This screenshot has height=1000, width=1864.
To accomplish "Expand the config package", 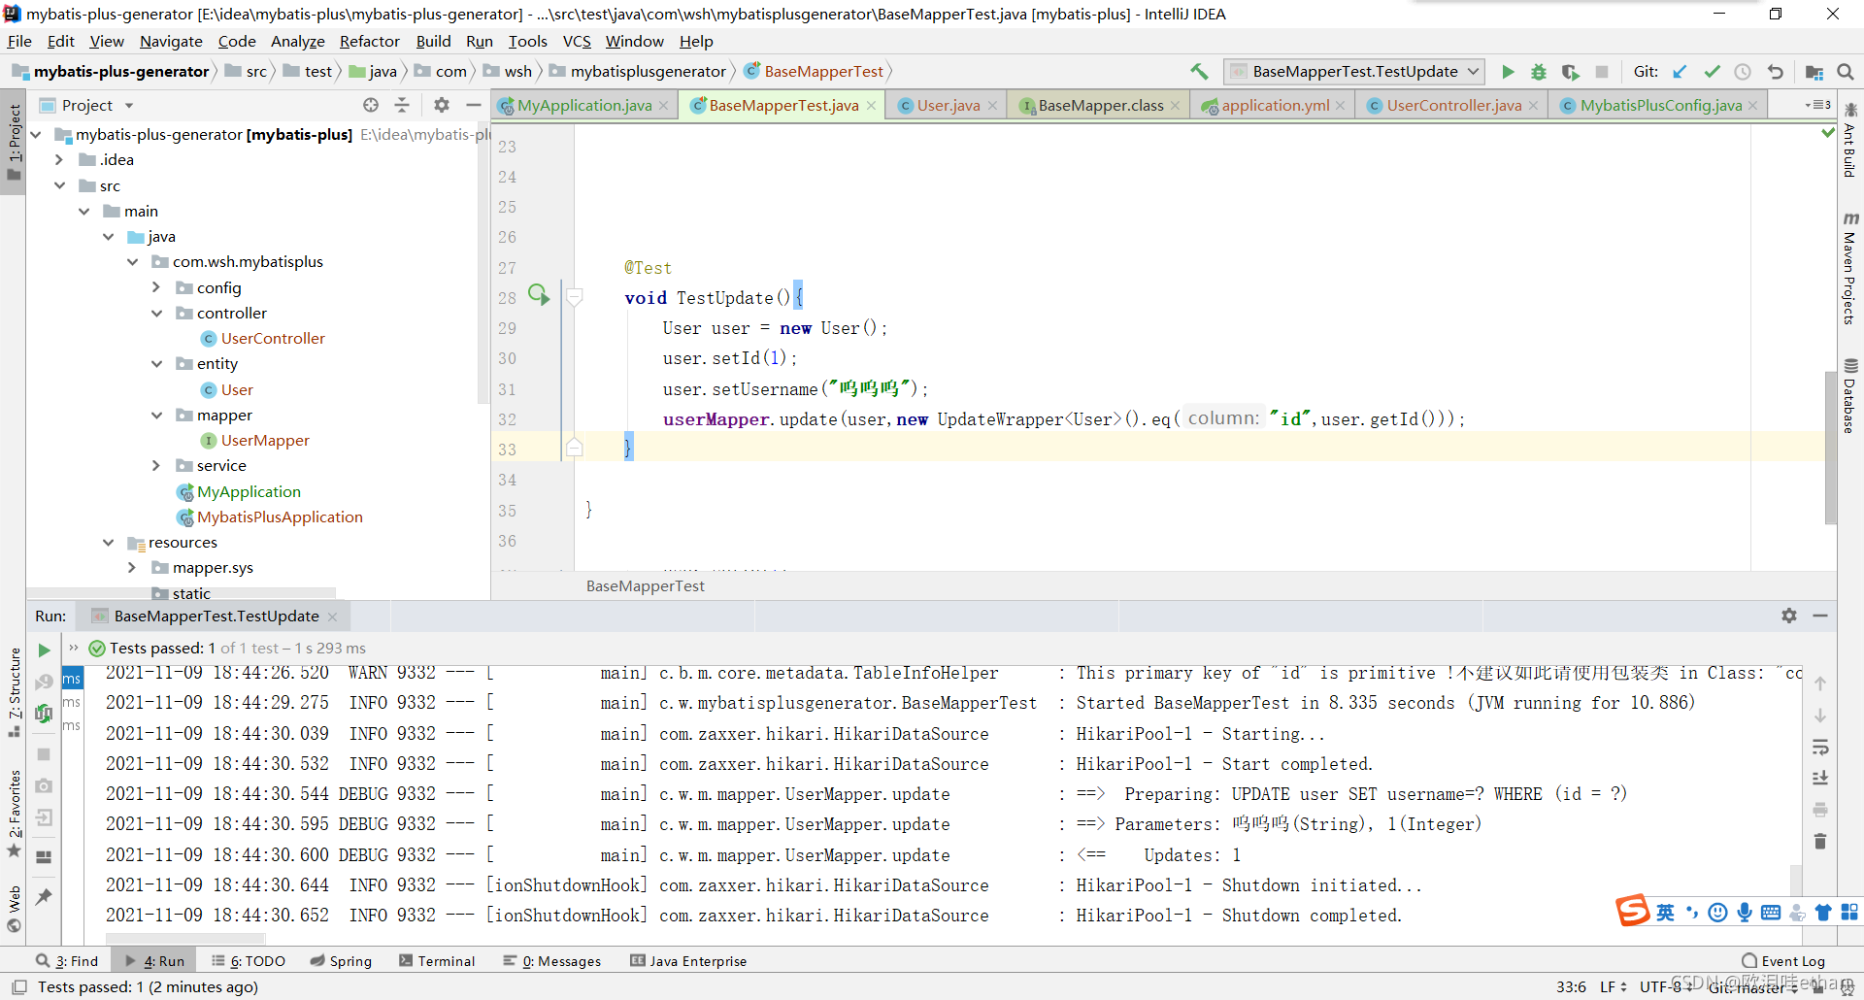I will pos(156,287).
